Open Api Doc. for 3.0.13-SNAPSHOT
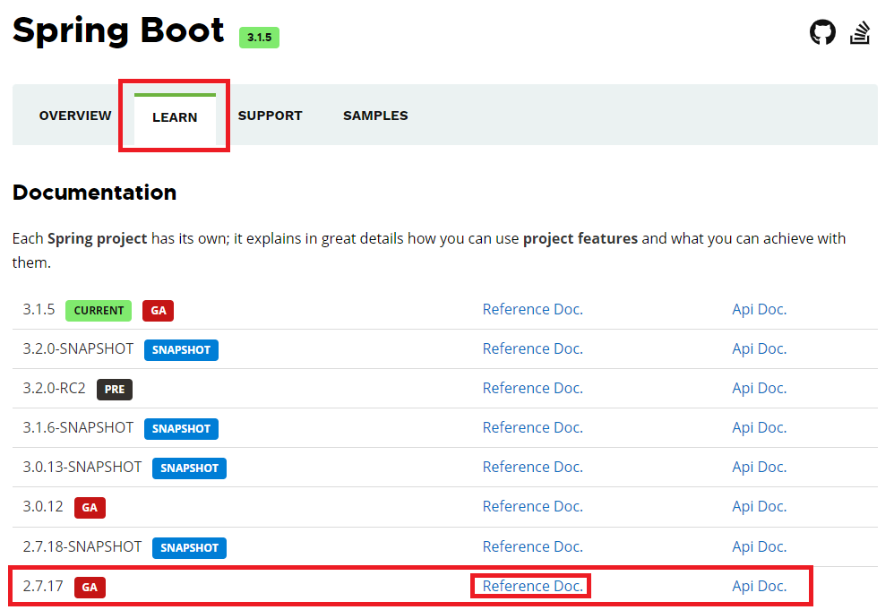This screenshot has width=894, height=610. coord(759,467)
